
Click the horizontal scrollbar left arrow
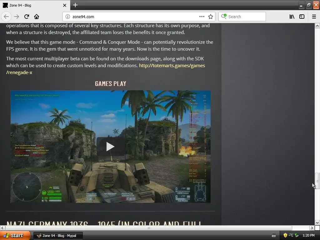pyautogui.click(x=2, y=228)
